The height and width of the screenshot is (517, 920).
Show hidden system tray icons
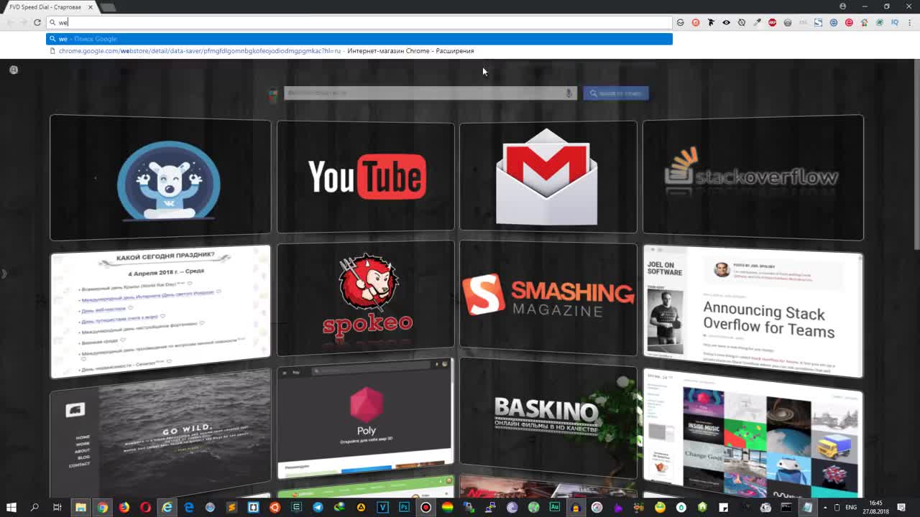825,508
